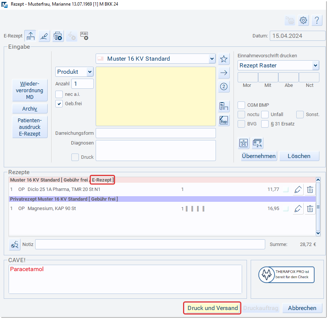Tick the CGM BMP checkbox
This screenshot has width=328, height=319.
tap(241, 105)
